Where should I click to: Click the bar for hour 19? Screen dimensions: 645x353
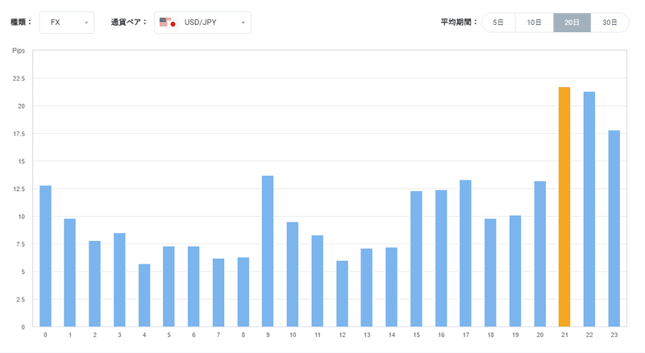pyautogui.click(x=515, y=271)
